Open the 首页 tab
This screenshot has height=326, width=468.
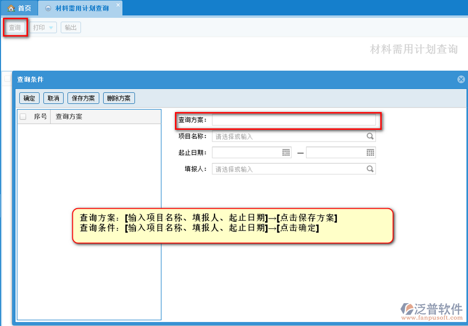coord(19,8)
